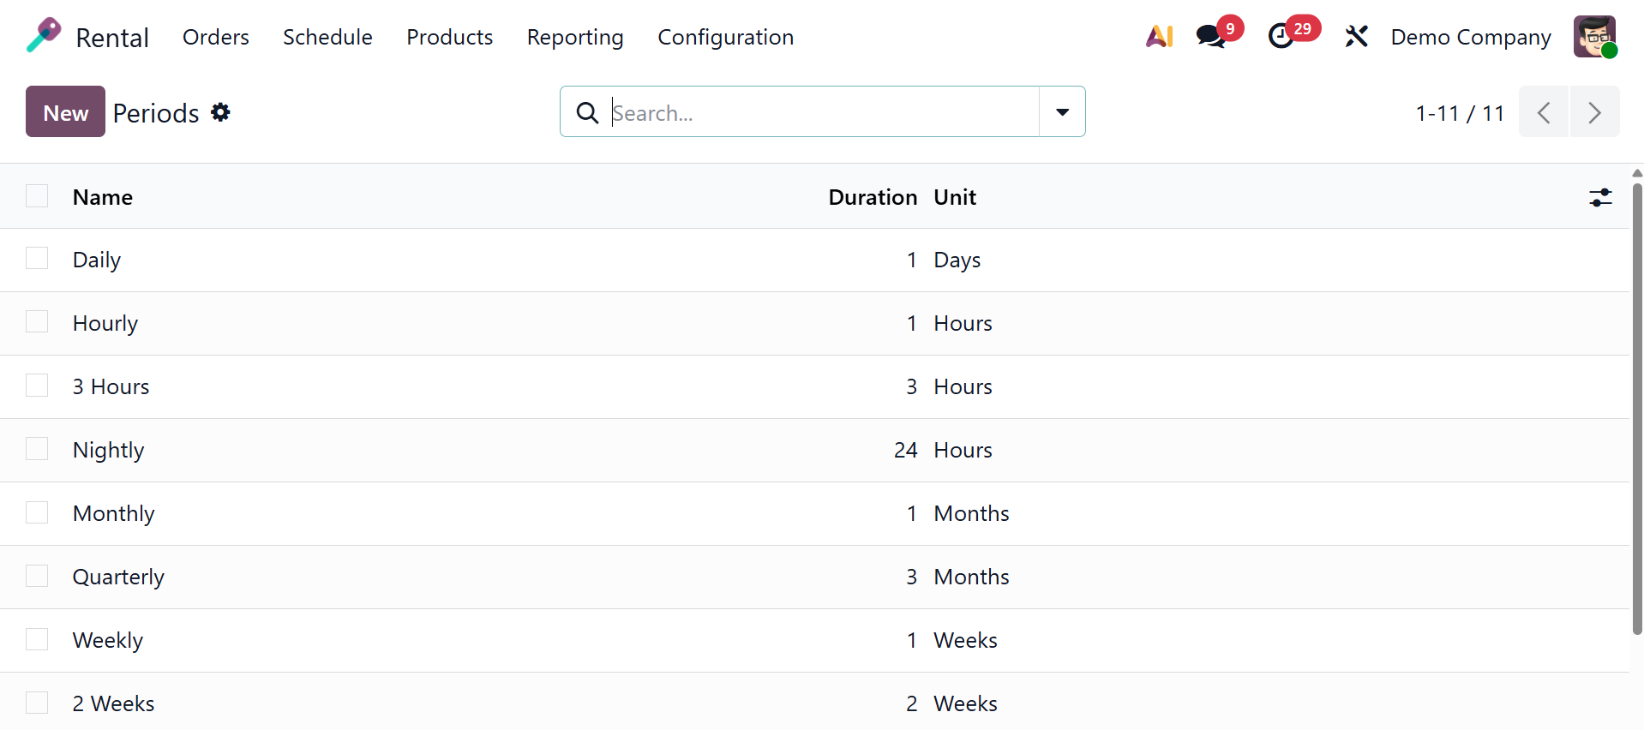Go to the Schedule menu
1644x730 pixels.
(x=327, y=37)
